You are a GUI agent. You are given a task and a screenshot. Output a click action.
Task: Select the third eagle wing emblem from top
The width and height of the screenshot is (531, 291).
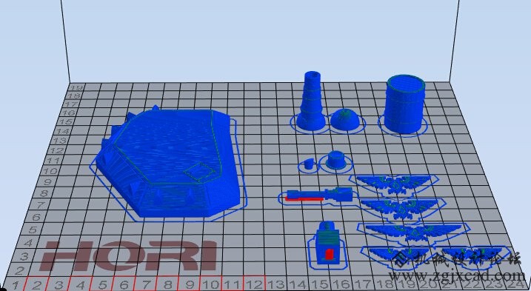click(414, 232)
